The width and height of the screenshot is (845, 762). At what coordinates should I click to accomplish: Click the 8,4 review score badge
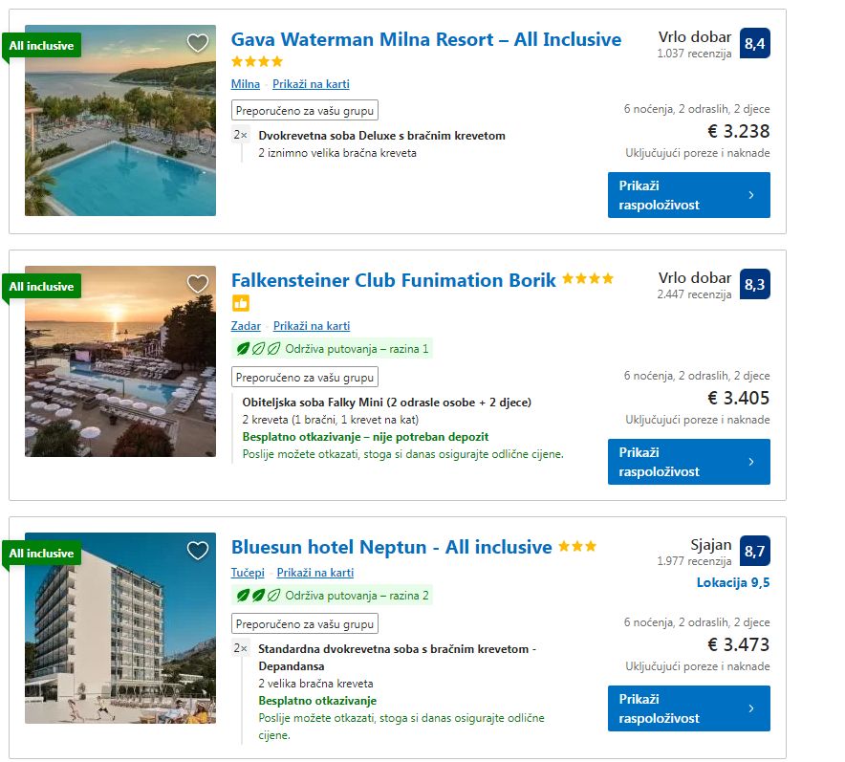coord(754,43)
